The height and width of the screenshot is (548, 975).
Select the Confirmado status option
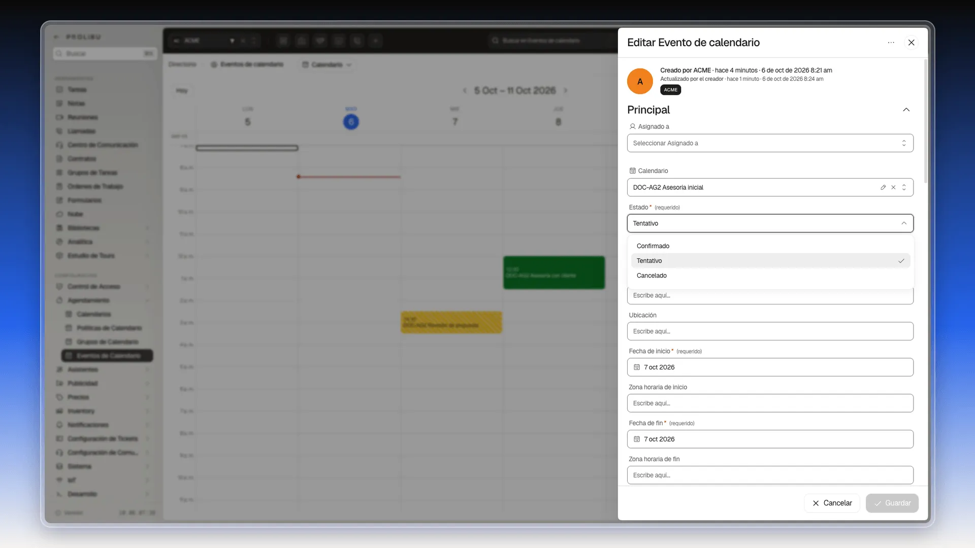[x=770, y=246]
